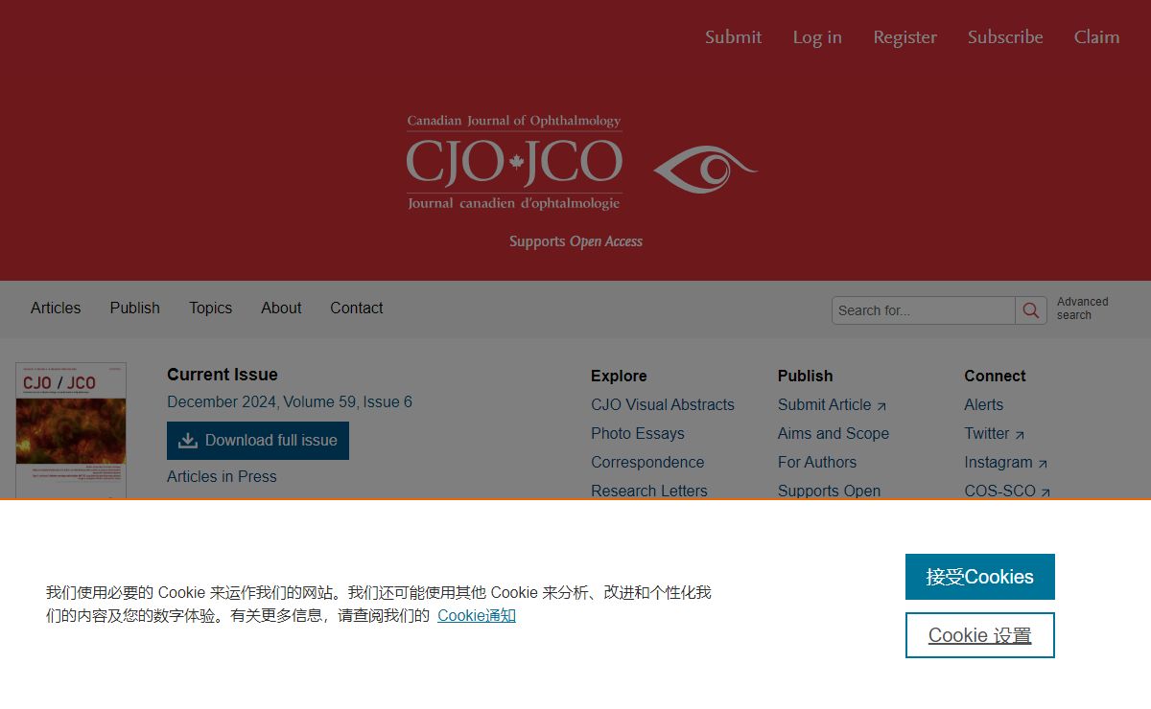1151x709 pixels.
Task: Open Supports Open link under Publish
Action: click(829, 491)
